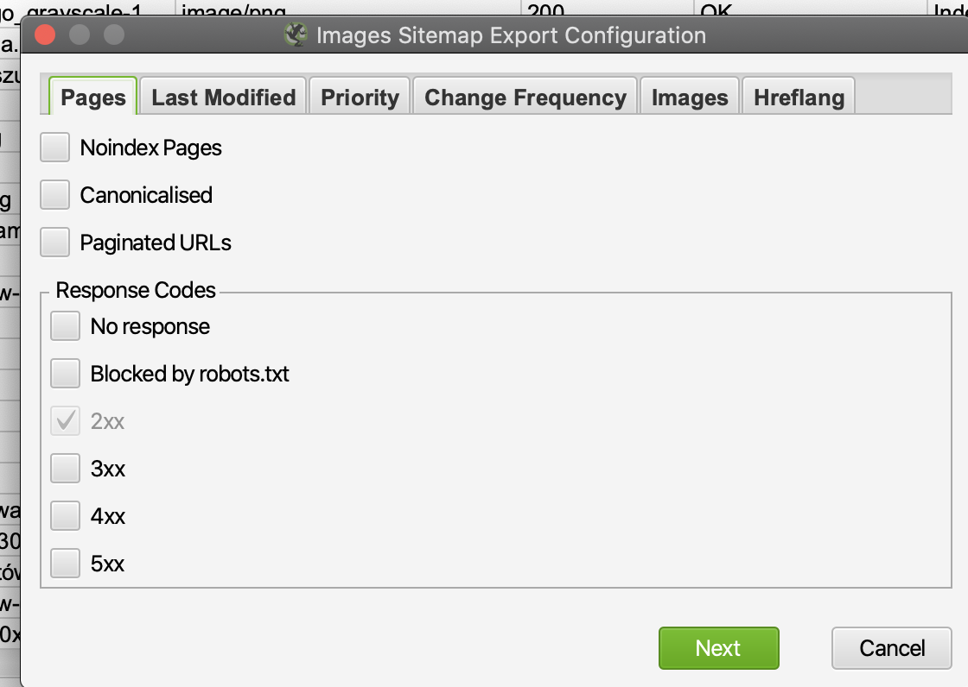
Task: Open the Hreflang tab
Action: 799,98
